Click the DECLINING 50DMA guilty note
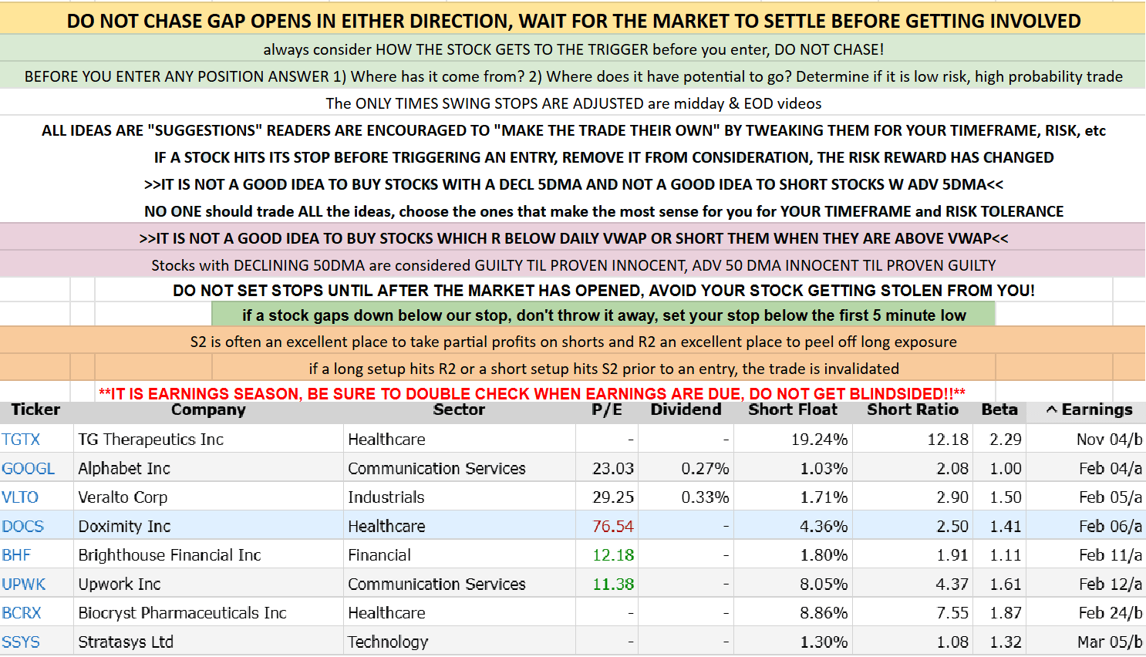1146x657 pixels. (573, 265)
